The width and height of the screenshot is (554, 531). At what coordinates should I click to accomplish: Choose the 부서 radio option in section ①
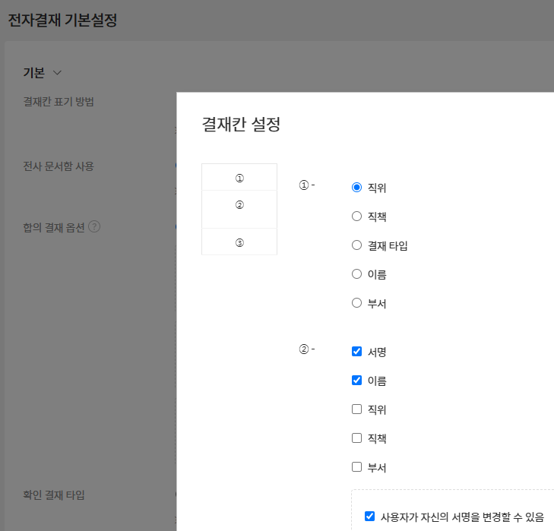[x=356, y=303]
